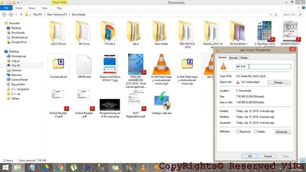
Task: Select Google Drive in navigation pane
Action: (19, 42)
